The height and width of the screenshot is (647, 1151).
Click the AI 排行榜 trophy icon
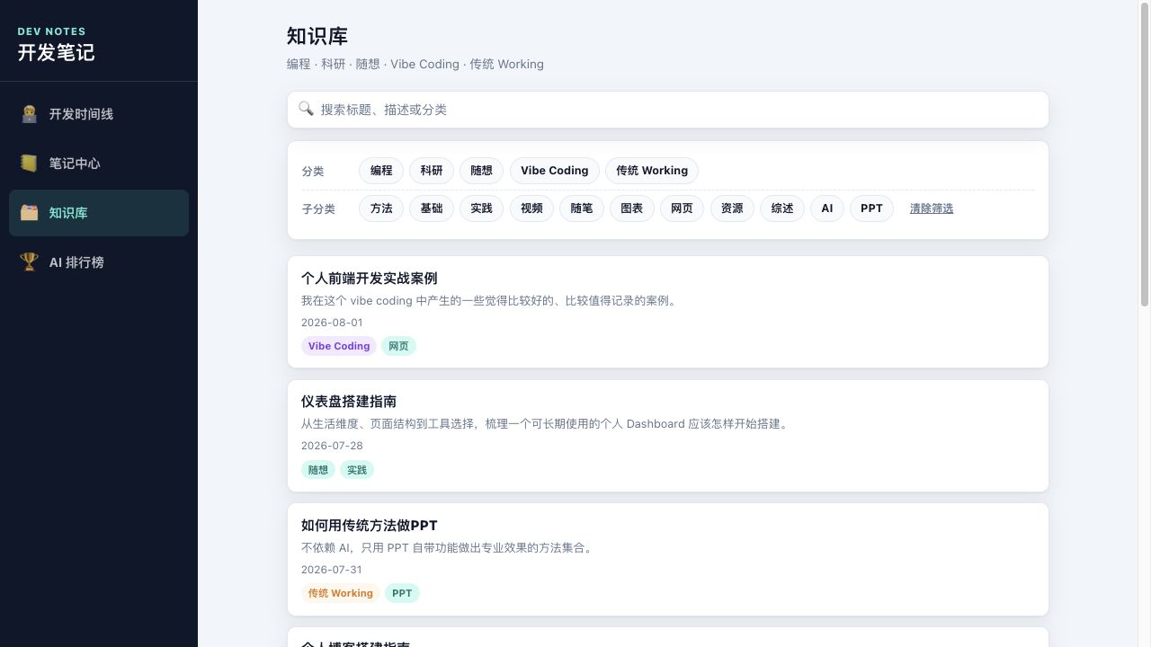pyautogui.click(x=29, y=262)
